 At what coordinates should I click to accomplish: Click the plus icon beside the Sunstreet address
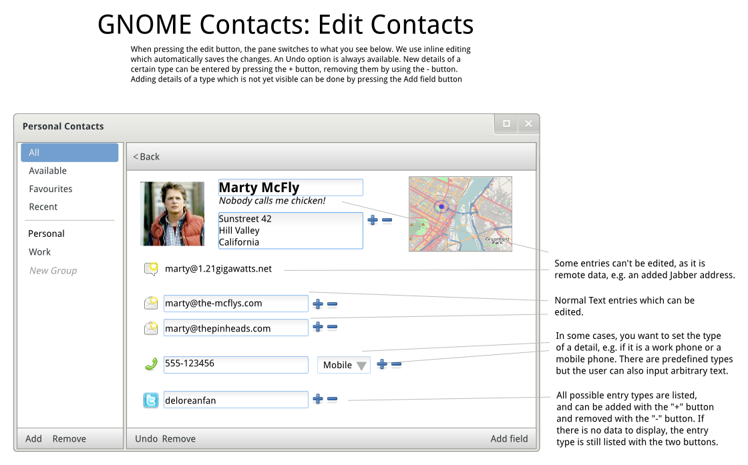[373, 219]
